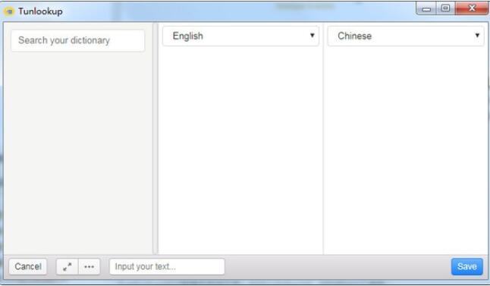Open the English source language dropdown
Viewport: 490px width, 286px height.
coord(240,36)
